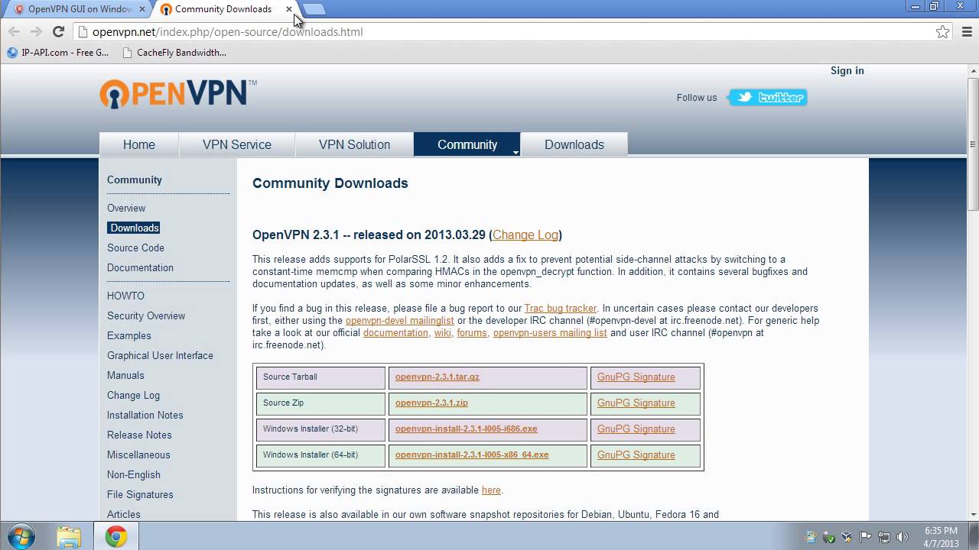The width and height of the screenshot is (979, 550).
Task: Open the Release Notes sidebar link
Action: click(139, 435)
